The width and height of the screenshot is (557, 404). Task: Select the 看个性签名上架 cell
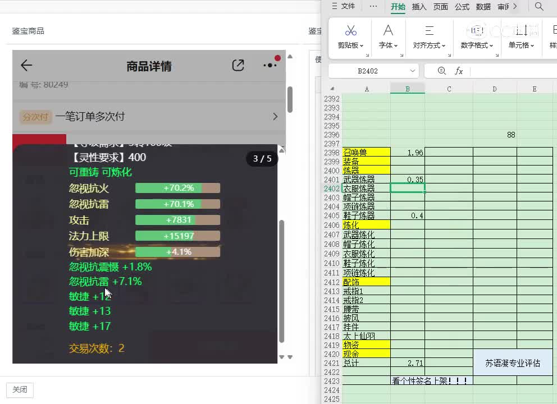point(432,381)
